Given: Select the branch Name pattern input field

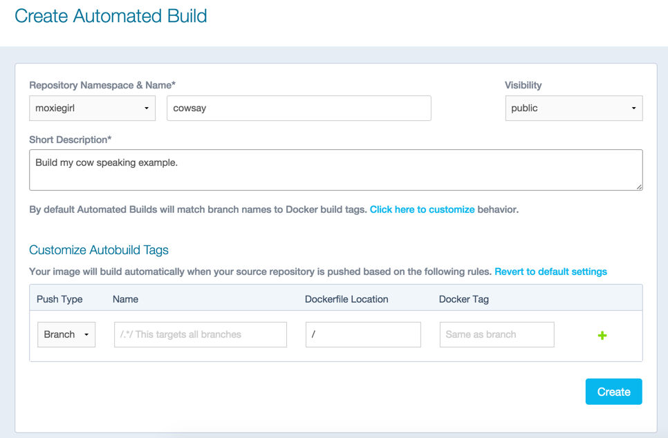Looking at the screenshot, I should click(200, 334).
